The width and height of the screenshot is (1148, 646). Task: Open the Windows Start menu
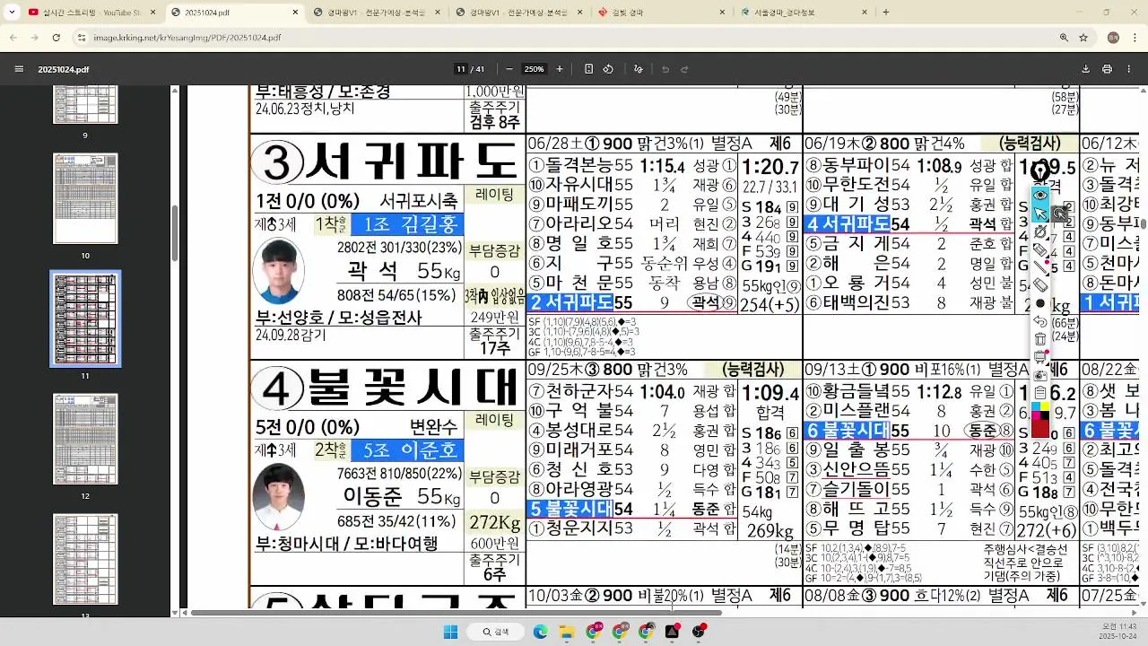pyautogui.click(x=451, y=632)
